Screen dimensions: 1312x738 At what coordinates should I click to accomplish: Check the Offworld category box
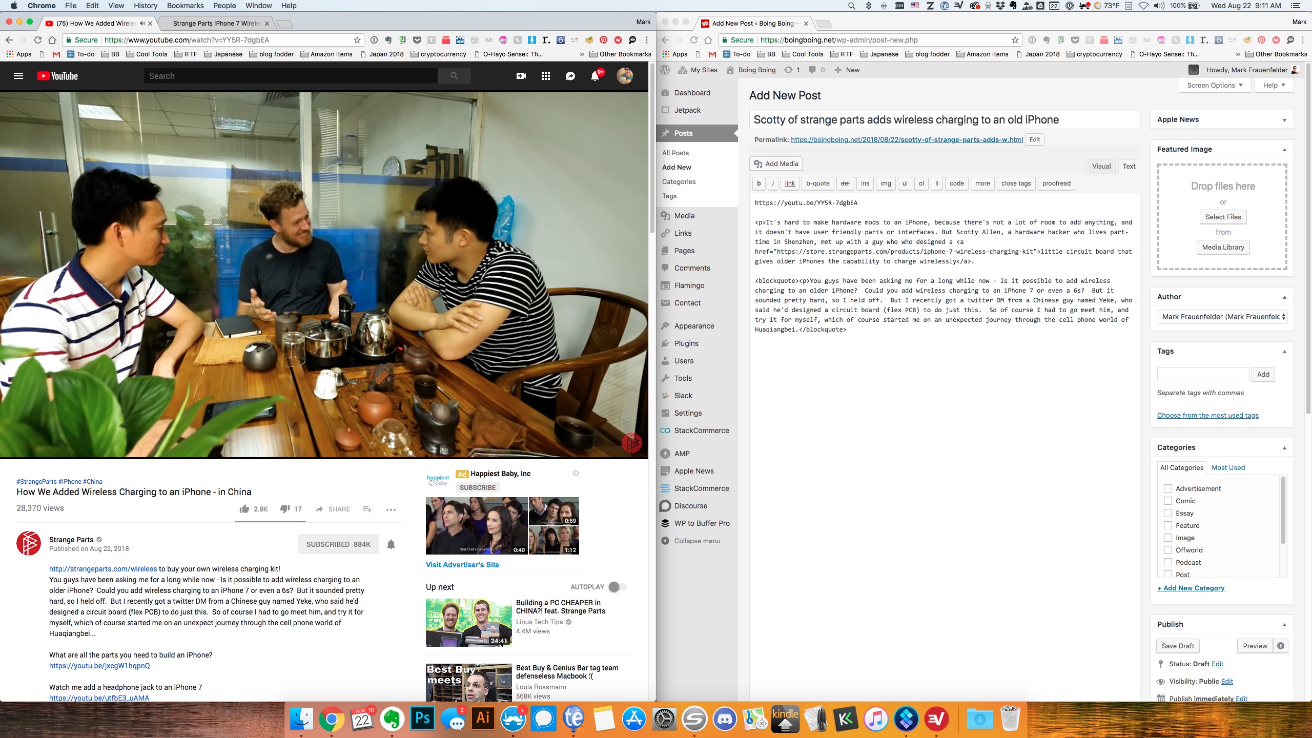click(1168, 550)
